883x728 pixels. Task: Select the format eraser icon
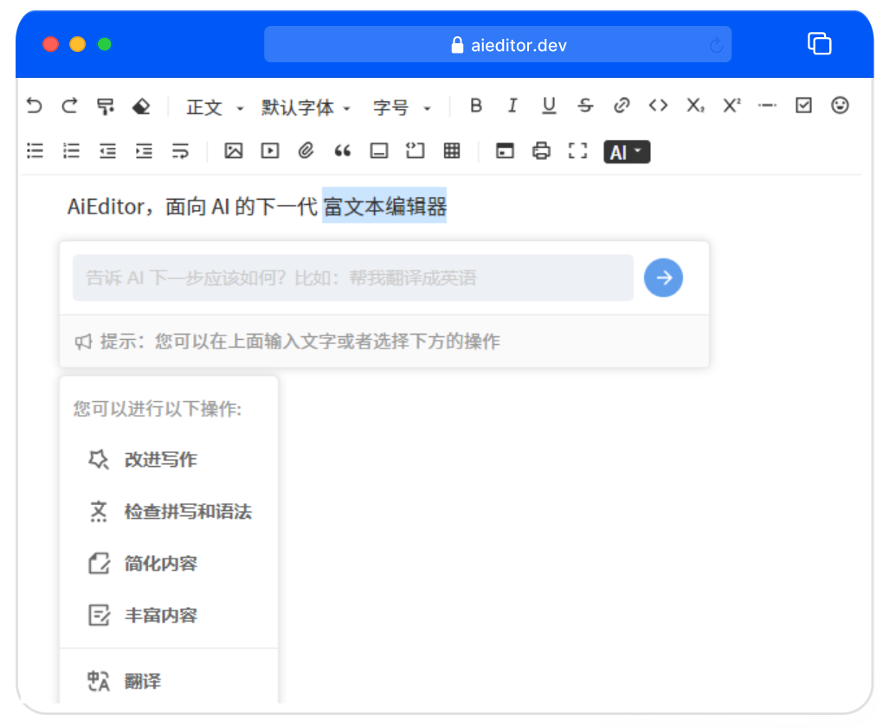coord(142,105)
